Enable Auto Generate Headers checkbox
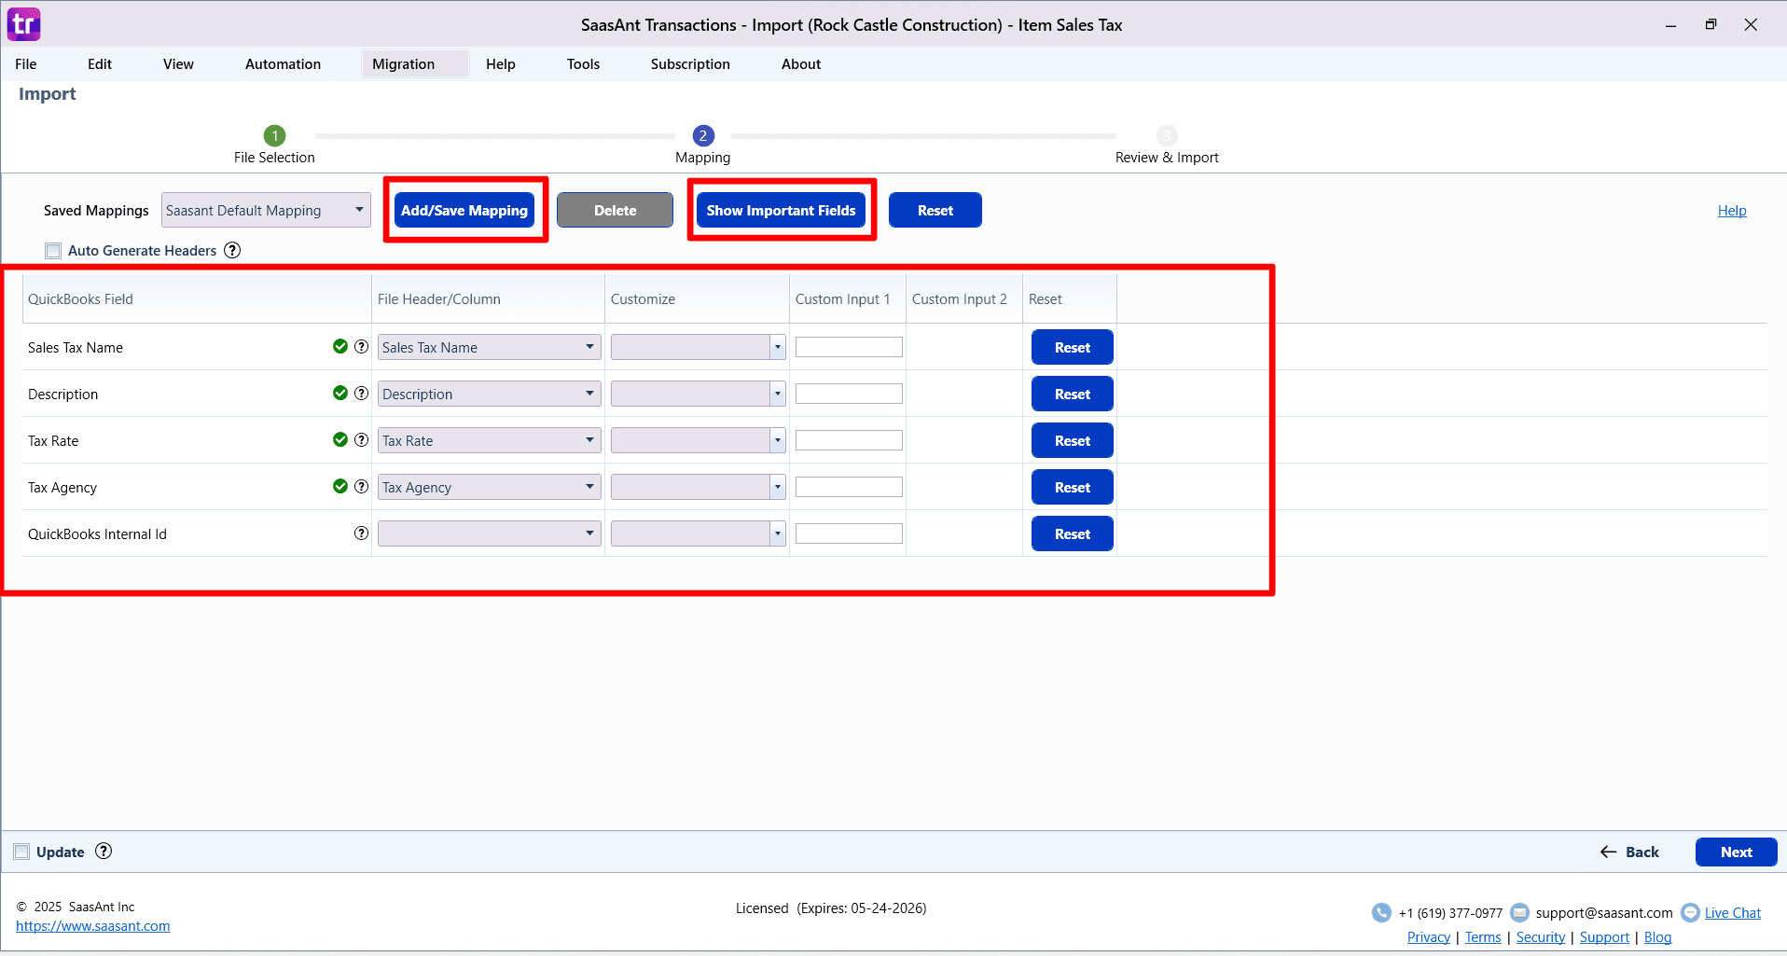 53,250
